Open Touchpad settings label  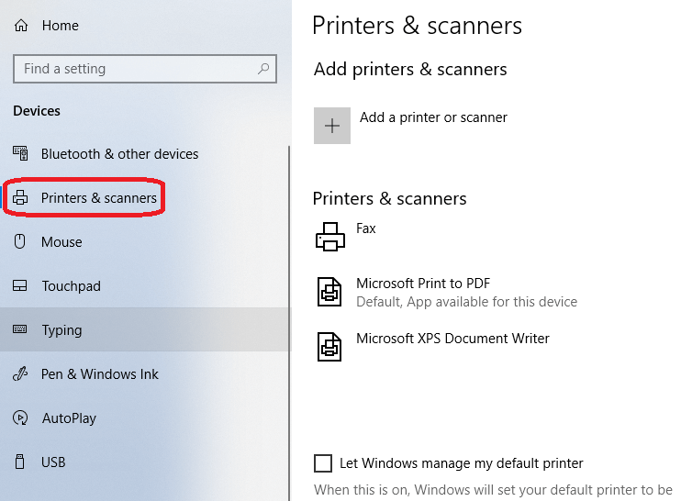(x=72, y=286)
